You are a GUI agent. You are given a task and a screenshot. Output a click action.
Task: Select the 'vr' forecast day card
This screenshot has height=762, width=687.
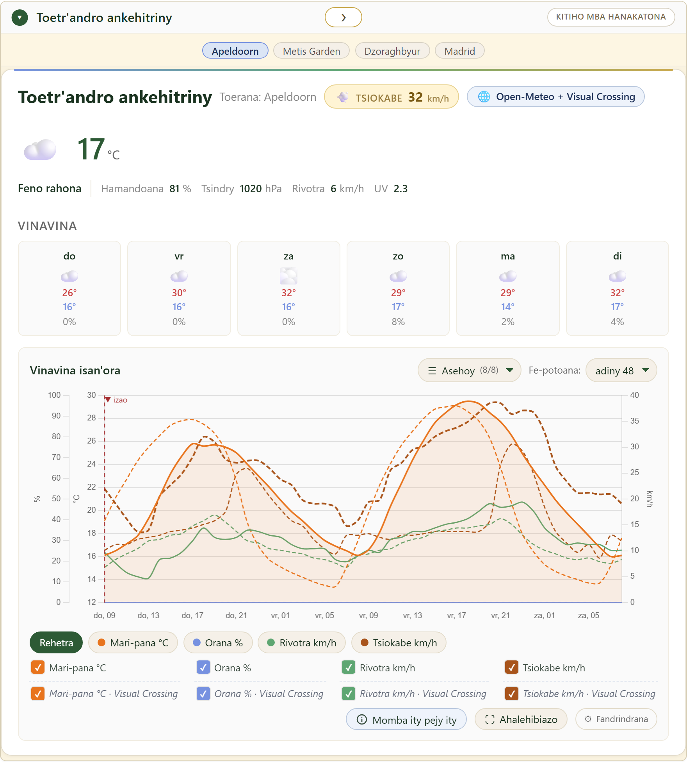point(179,288)
